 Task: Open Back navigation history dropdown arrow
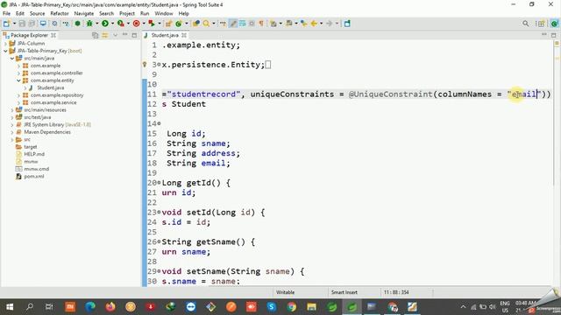[x=322, y=24]
